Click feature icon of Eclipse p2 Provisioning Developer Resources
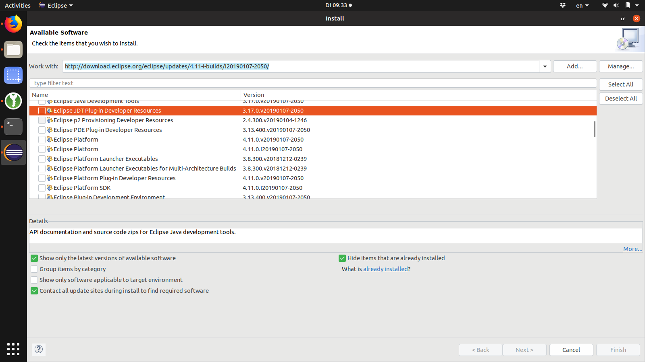Viewport: 645px width, 362px height. click(x=50, y=120)
